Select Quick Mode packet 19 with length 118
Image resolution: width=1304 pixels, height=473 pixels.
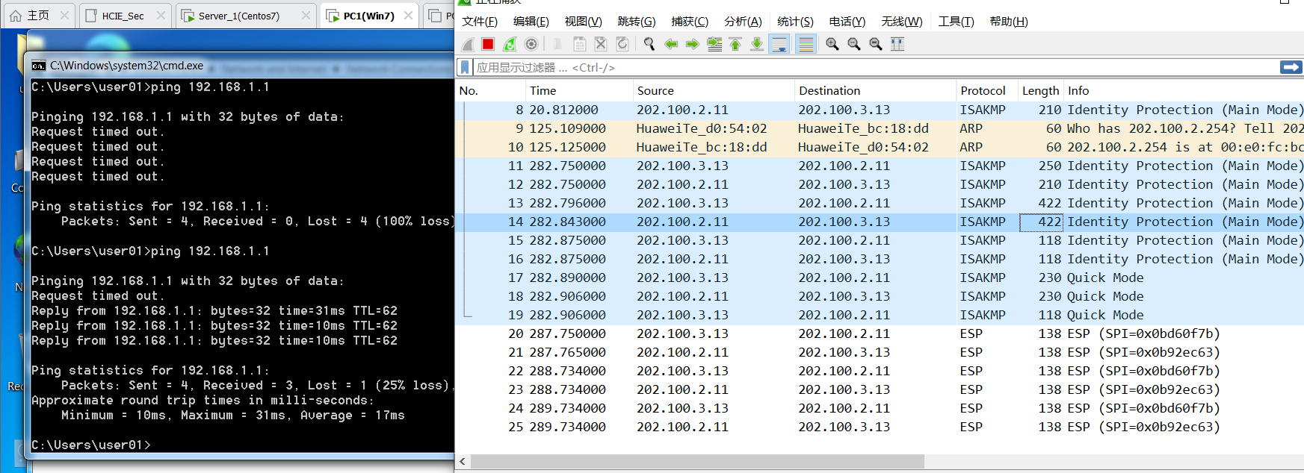click(x=880, y=315)
